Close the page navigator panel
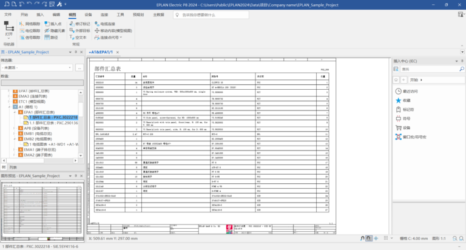466x250 pixels. tap(81, 52)
